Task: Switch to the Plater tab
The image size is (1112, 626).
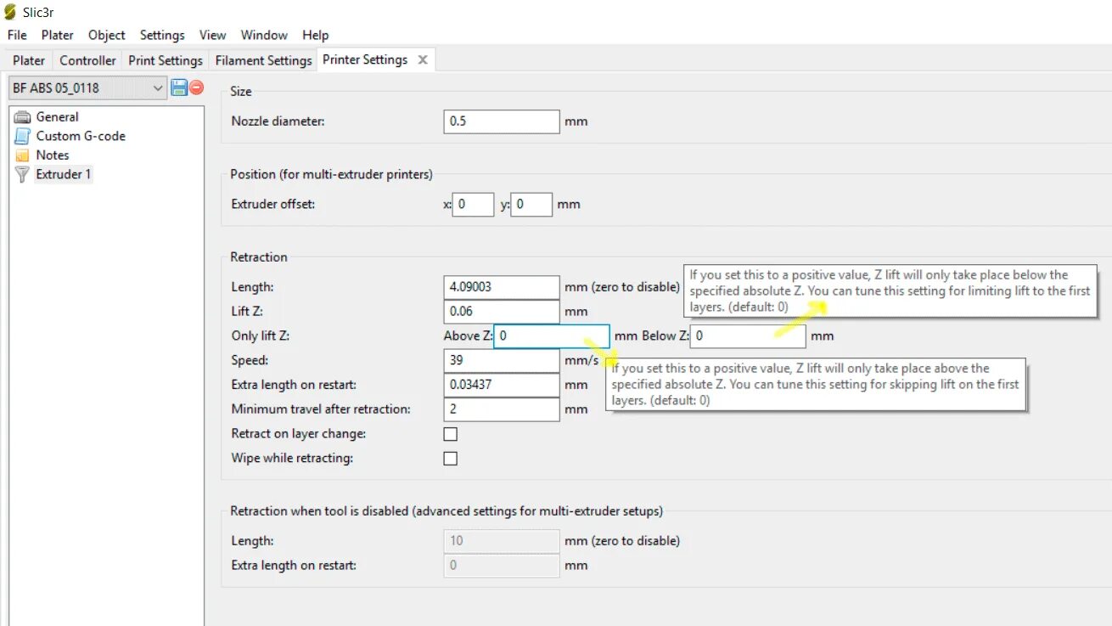Action: [x=29, y=60]
